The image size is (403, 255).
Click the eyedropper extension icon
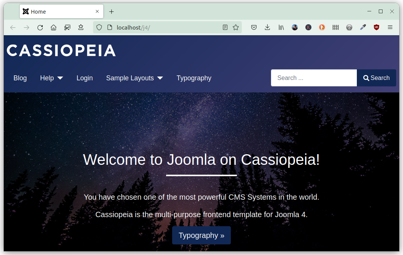click(x=363, y=27)
